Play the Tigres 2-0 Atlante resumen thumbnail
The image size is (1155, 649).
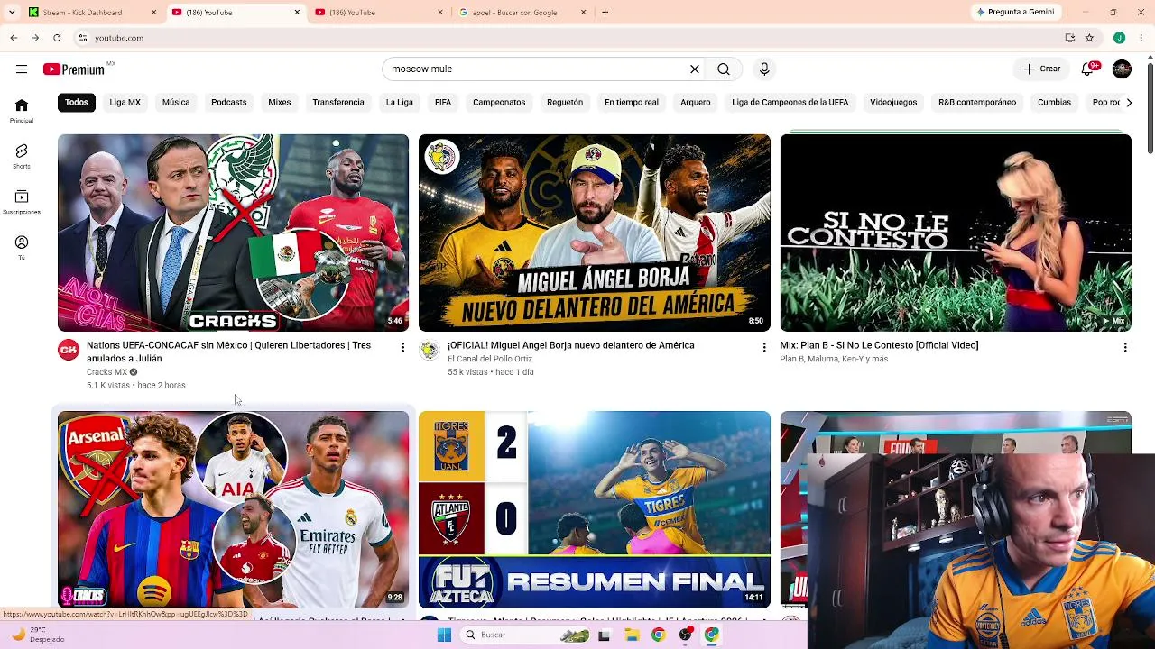pos(595,509)
